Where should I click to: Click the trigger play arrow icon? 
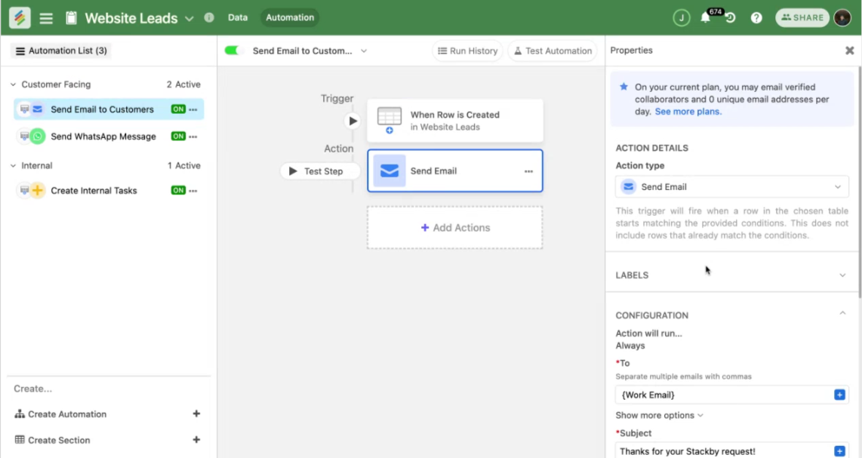pyautogui.click(x=352, y=121)
